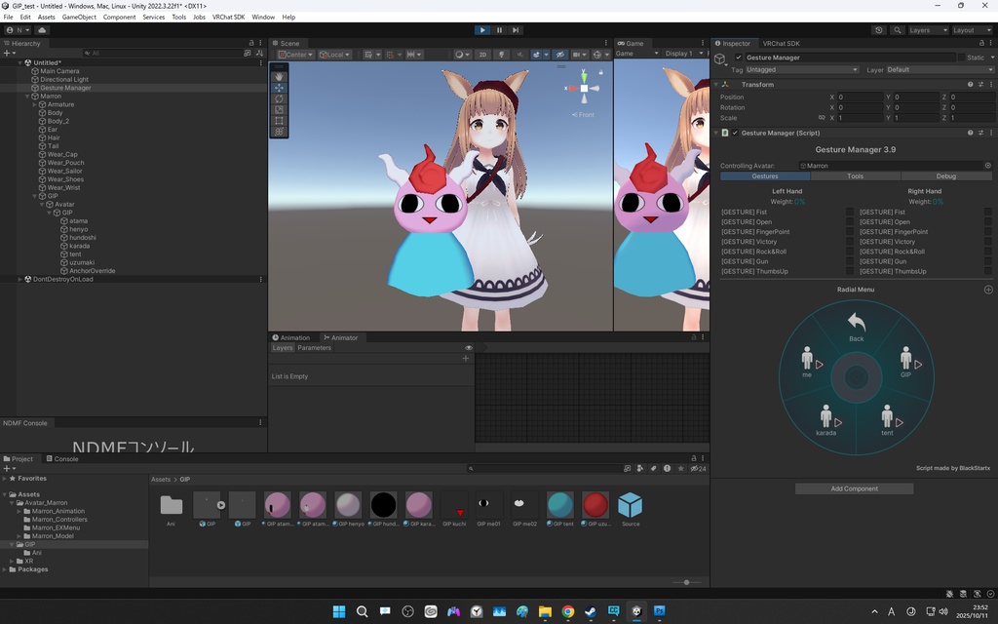Open the VRChat SDK menu
Image resolution: width=998 pixels, height=624 pixels.
(228, 17)
